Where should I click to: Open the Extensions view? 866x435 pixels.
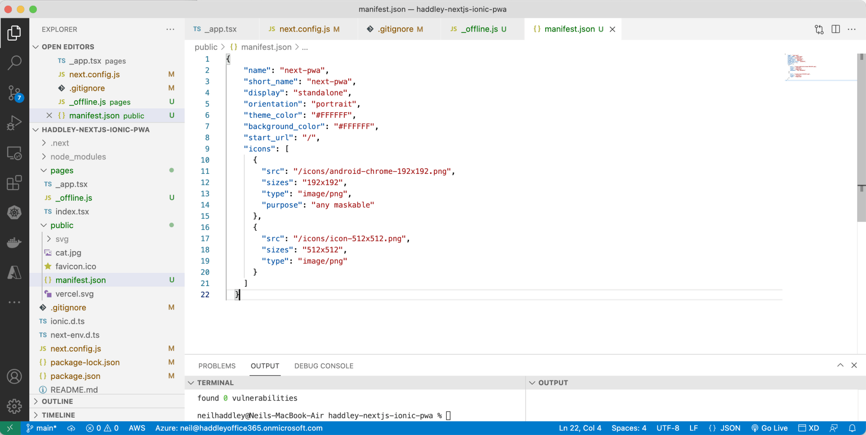click(15, 183)
